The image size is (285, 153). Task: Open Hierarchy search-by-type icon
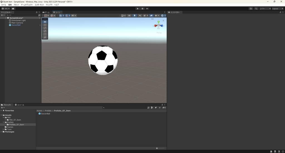click(39, 15)
